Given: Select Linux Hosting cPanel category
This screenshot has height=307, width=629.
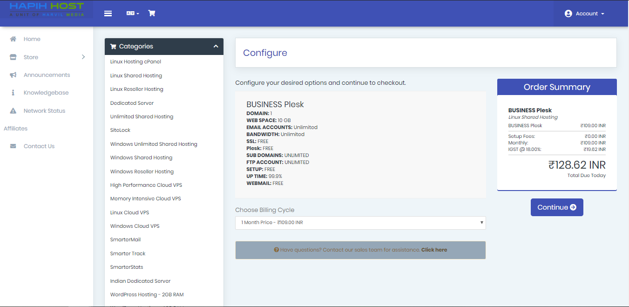Looking at the screenshot, I should (136, 61).
